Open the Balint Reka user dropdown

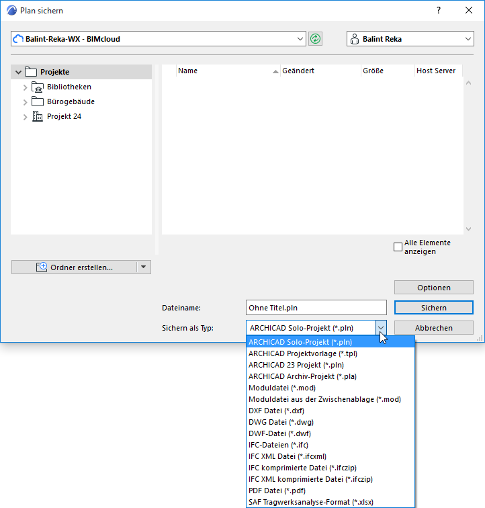(468, 39)
